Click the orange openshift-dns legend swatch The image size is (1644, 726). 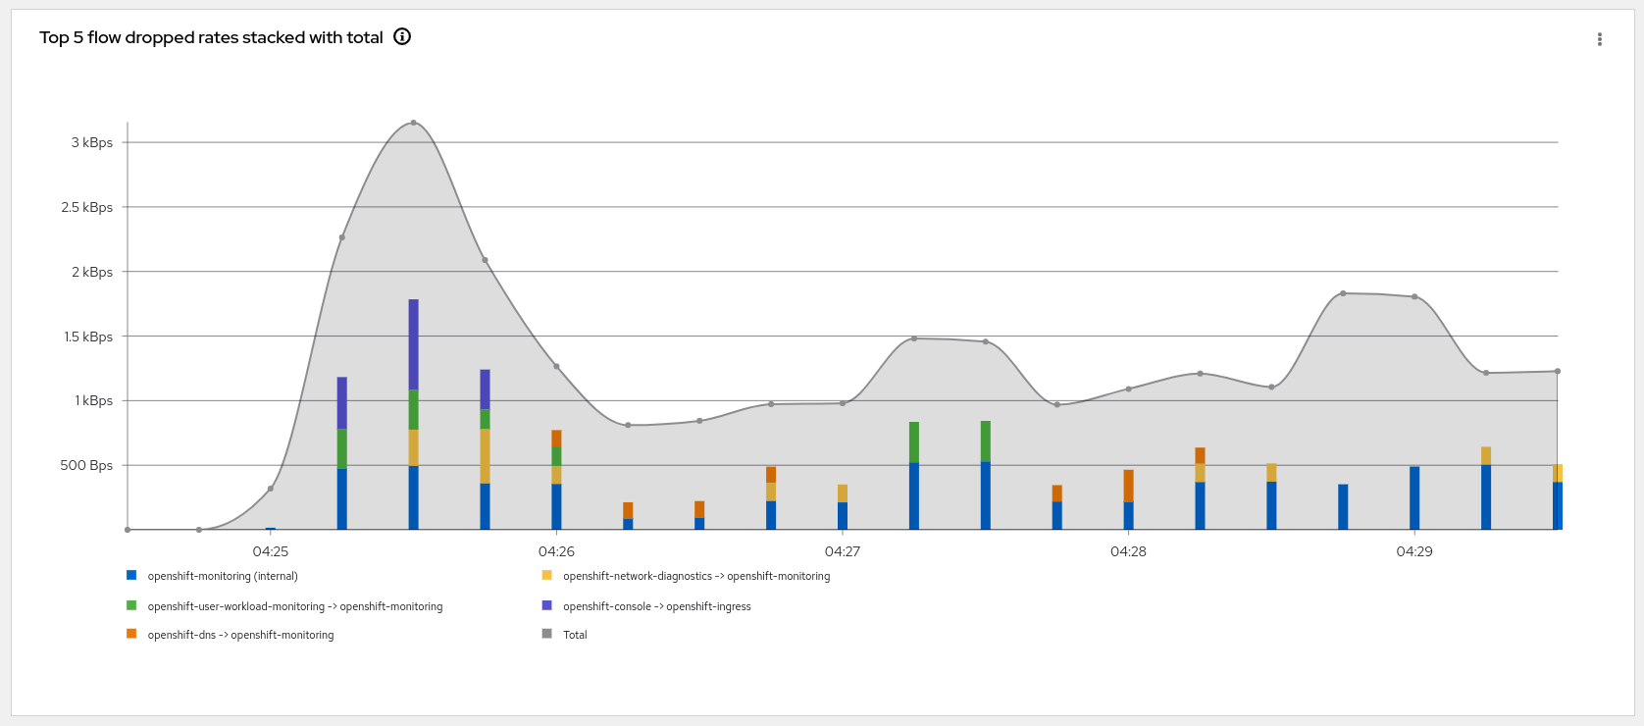tap(131, 634)
